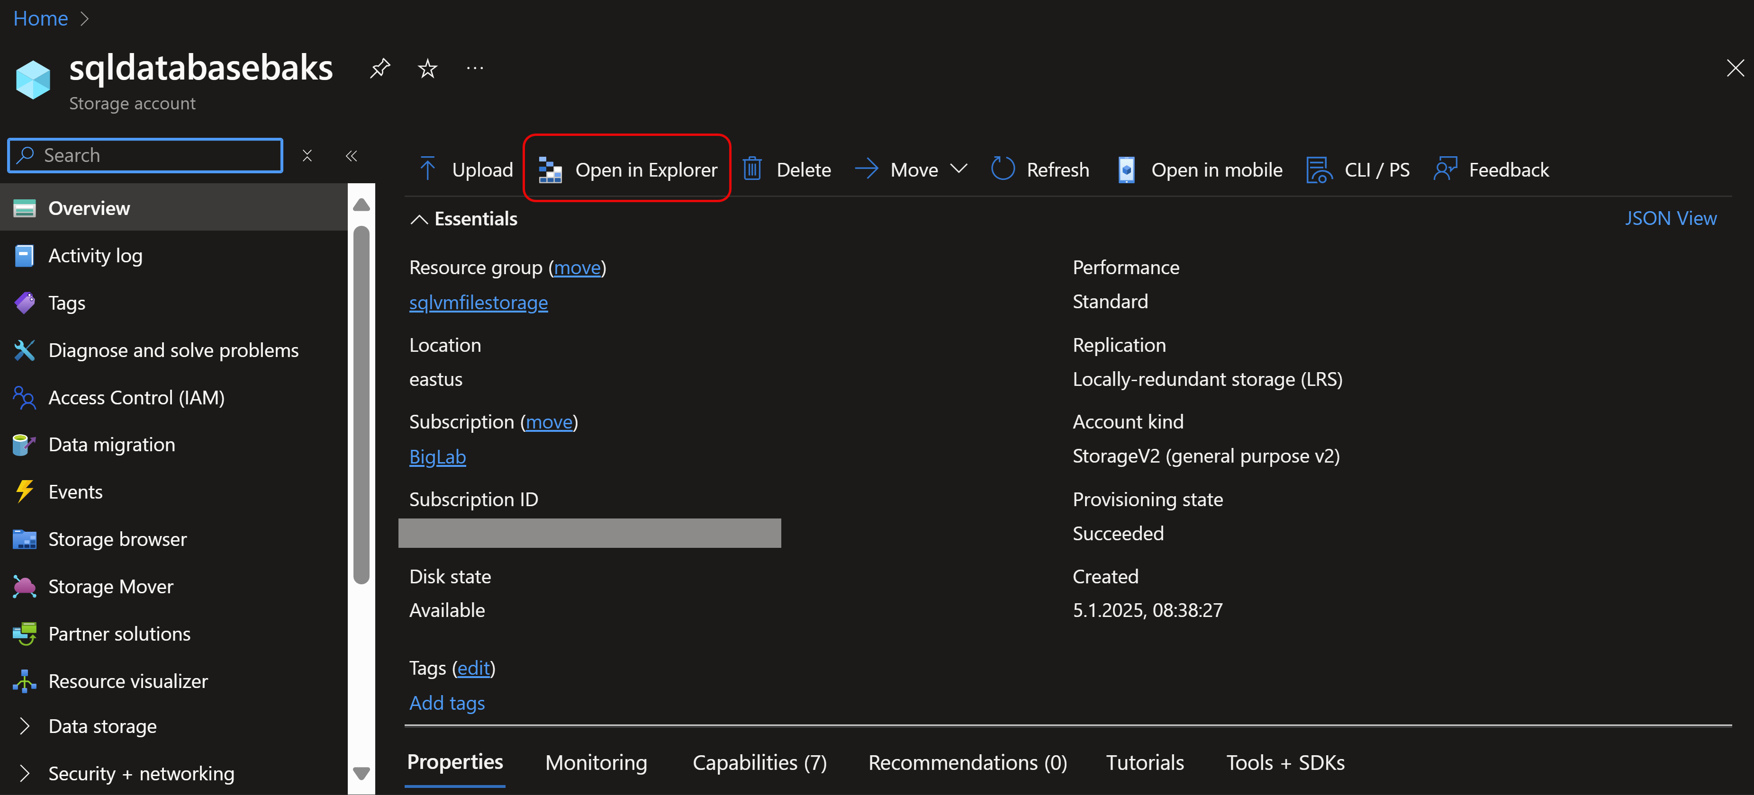
Task: Click the Open in Explorer icon
Action: (550, 170)
